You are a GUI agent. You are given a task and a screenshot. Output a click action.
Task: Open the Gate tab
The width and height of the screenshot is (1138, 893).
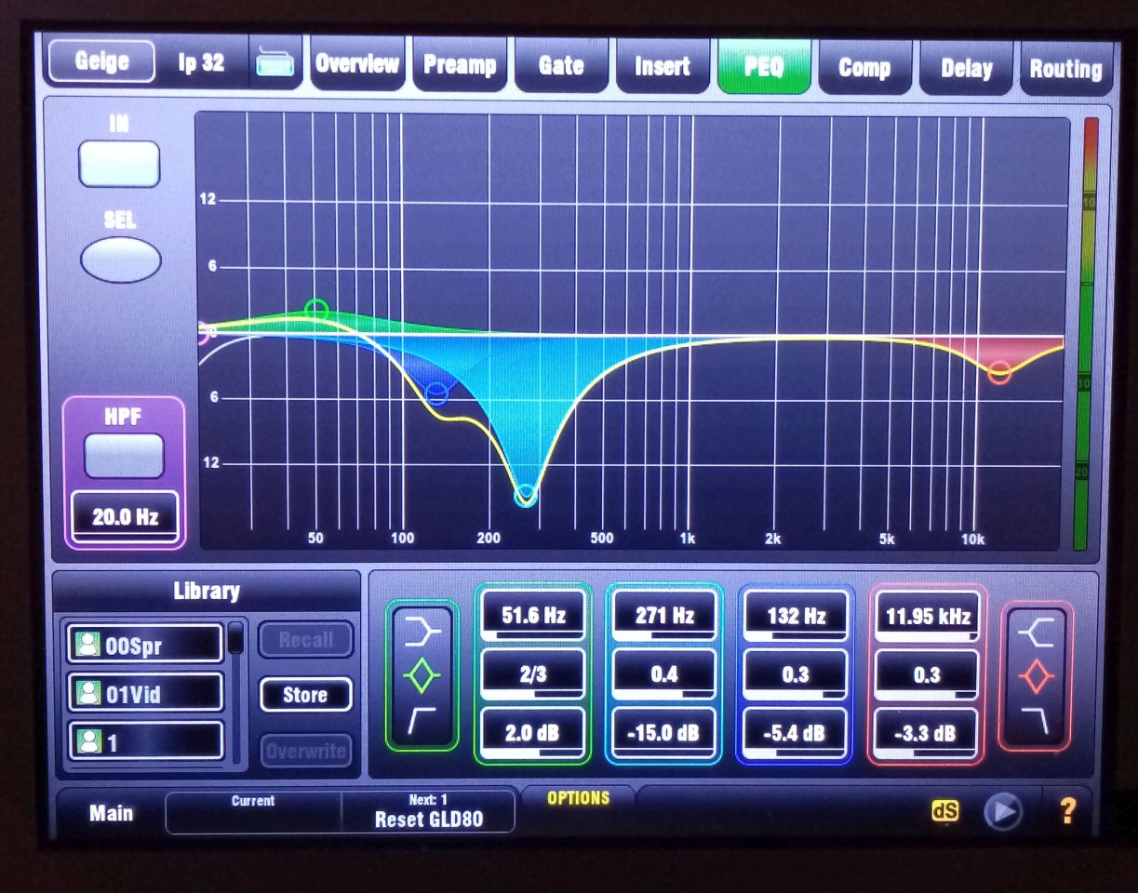point(561,66)
